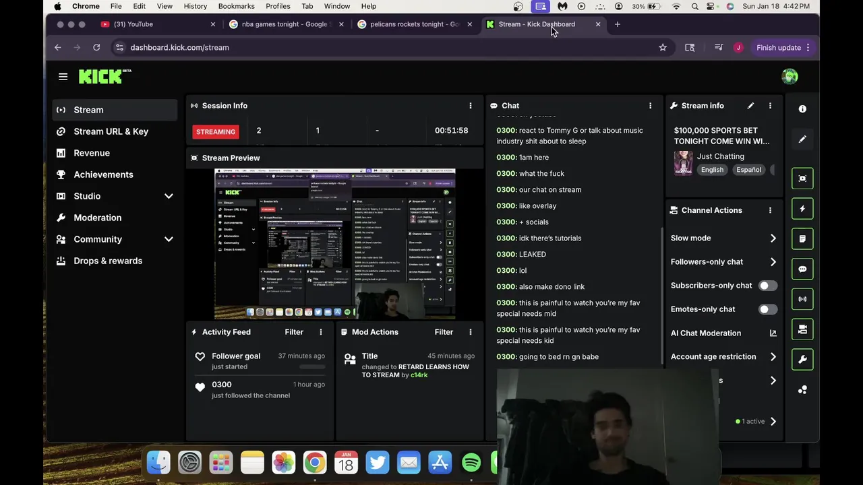This screenshot has height=485, width=863.
Task: Toggle the chat bubble widget in sidebar
Action: [x=802, y=269]
